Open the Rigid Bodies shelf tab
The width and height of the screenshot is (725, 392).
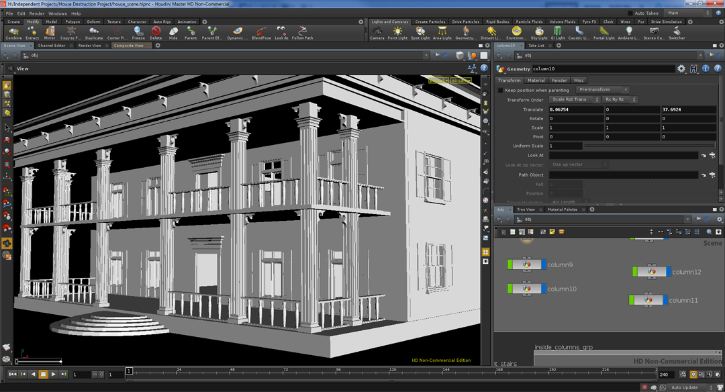click(497, 21)
